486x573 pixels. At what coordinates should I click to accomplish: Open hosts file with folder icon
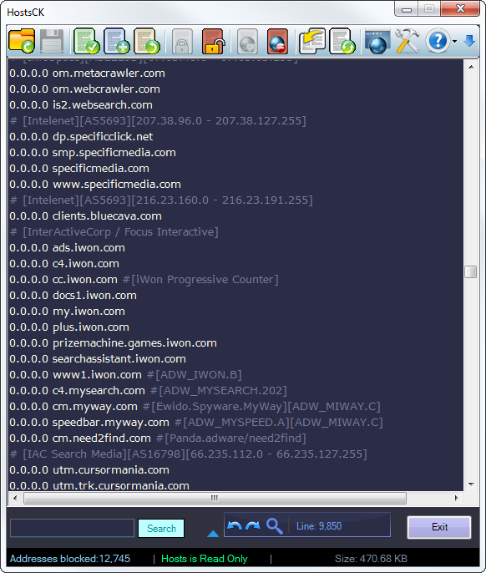(x=22, y=41)
